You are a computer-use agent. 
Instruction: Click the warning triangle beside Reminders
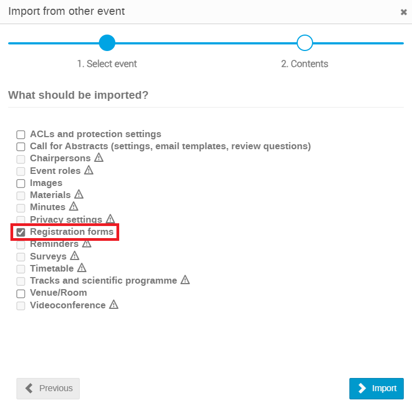87,244
